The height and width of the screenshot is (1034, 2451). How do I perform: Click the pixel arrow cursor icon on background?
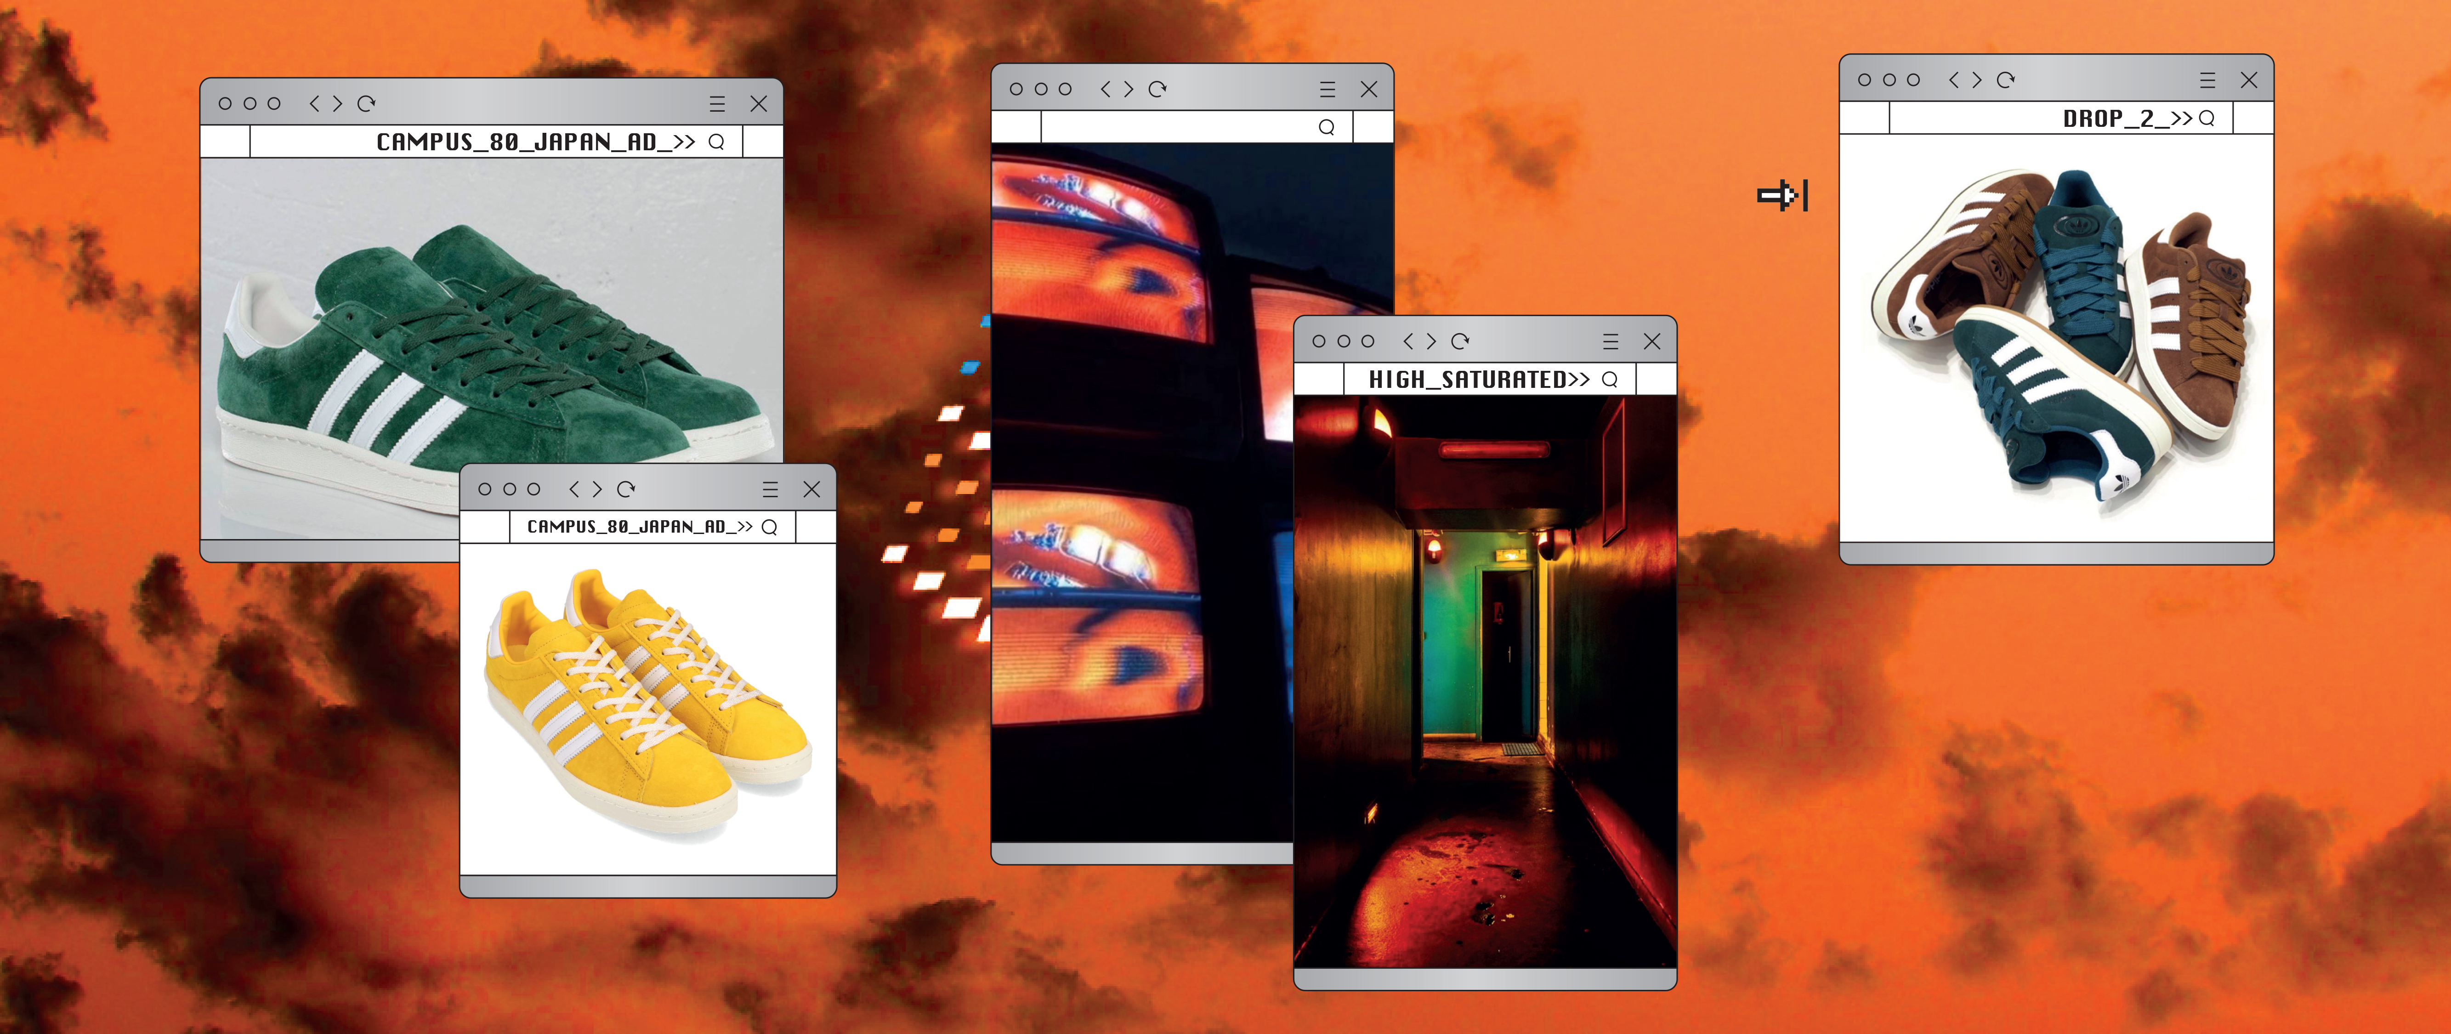[1782, 196]
